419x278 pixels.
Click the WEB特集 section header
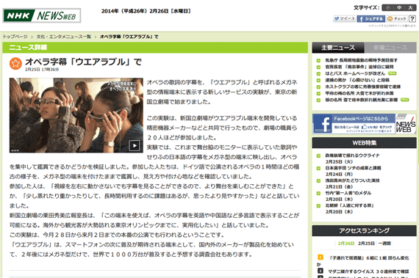[364, 143]
